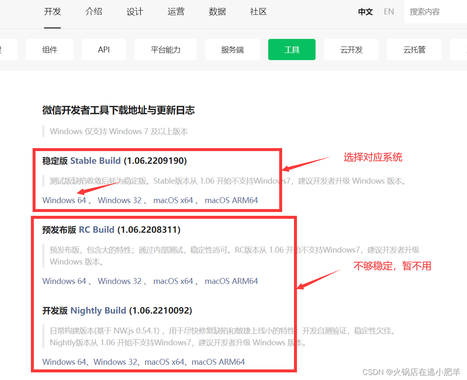Download Stable Build macOS x64
Image resolution: width=467 pixels, height=380 pixels.
point(173,200)
